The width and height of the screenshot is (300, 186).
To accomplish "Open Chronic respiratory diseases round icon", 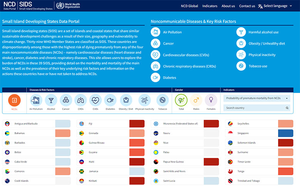I will pos(155,66).
